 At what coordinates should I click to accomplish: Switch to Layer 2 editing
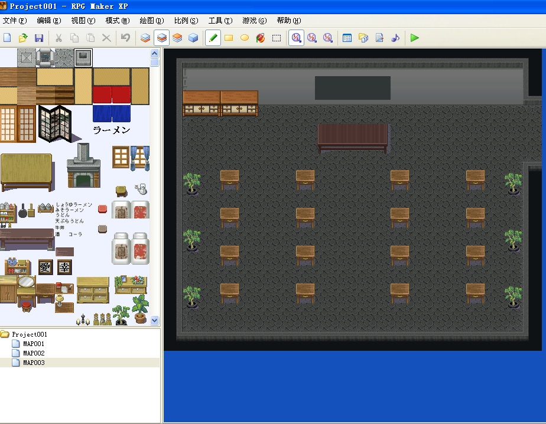tap(161, 38)
